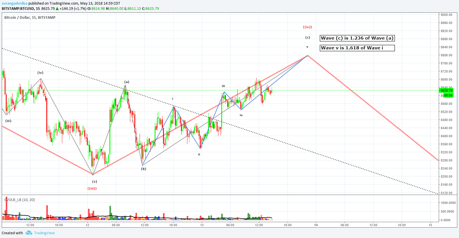Select the 'Bitcoin / Dollar, 15, BITSTAMP' chart title
The height and width of the screenshot is (238, 459).
(x=30, y=18)
